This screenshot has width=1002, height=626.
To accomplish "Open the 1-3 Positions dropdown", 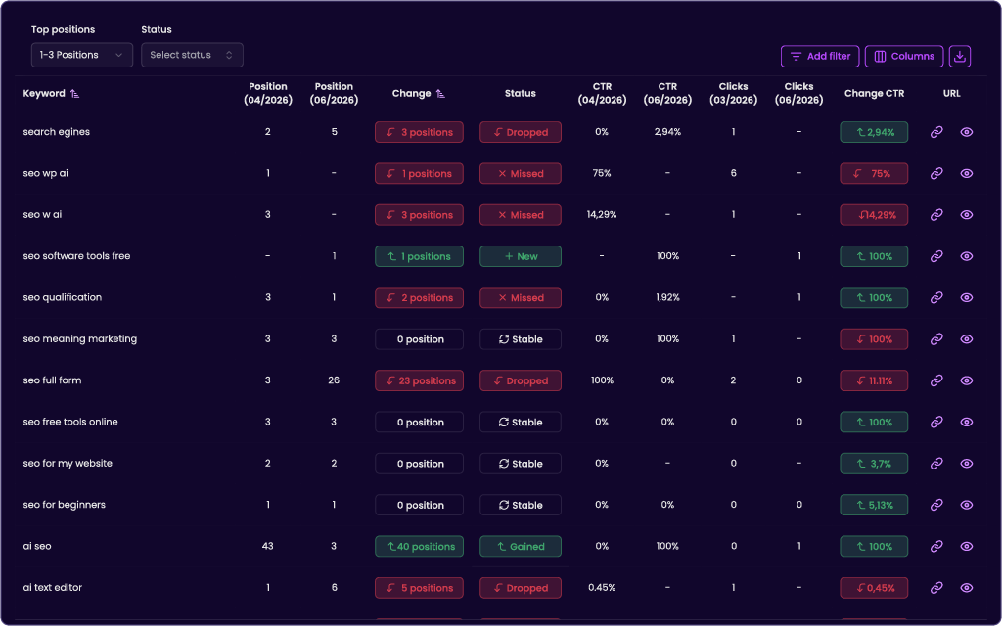I will [82, 55].
